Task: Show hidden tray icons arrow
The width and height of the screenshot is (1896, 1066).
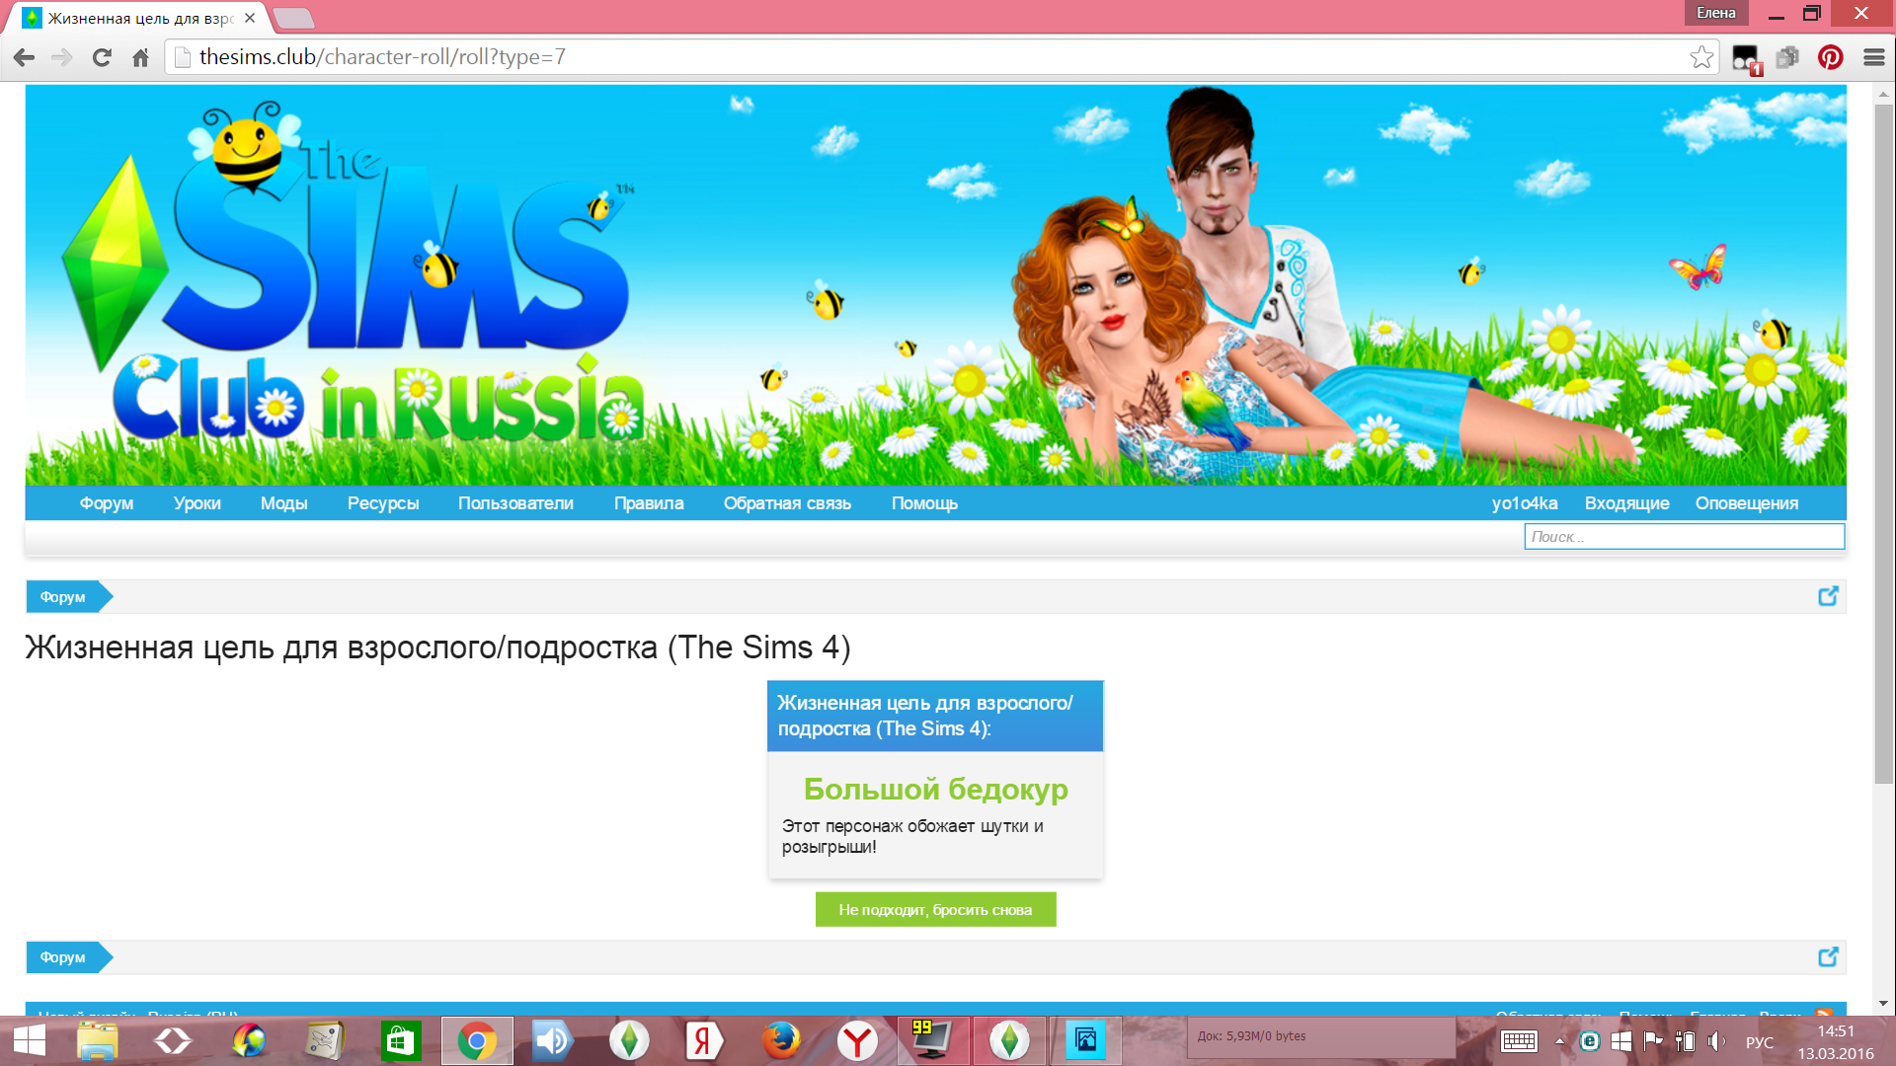Action: [x=1559, y=1041]
